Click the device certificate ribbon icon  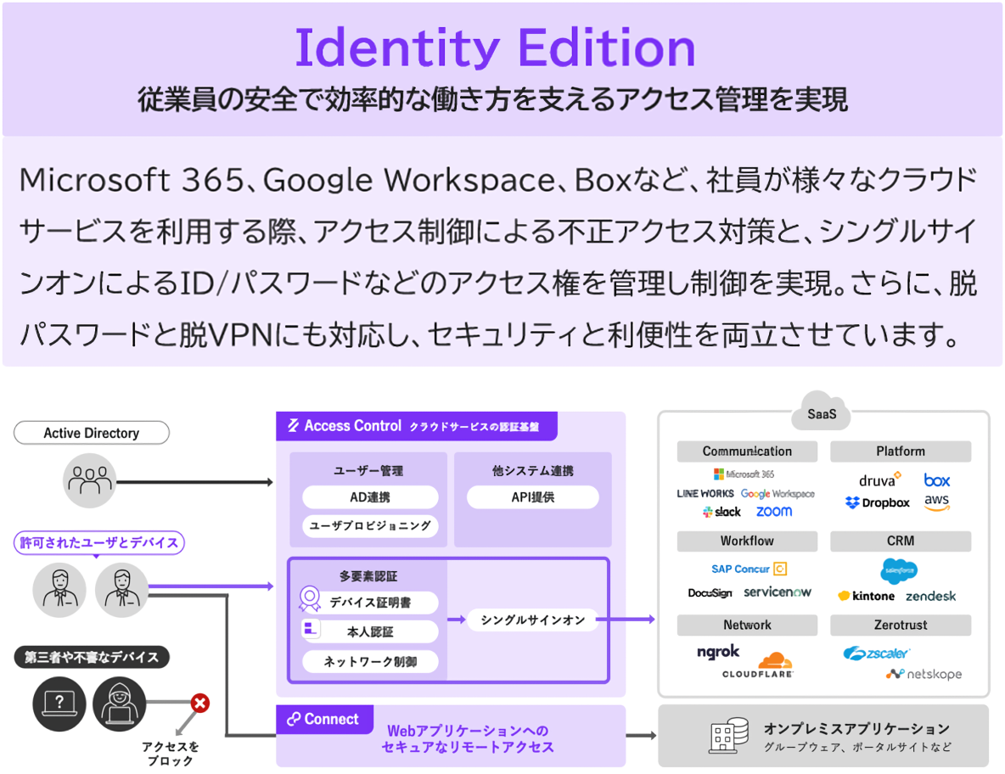click(310, 601)
